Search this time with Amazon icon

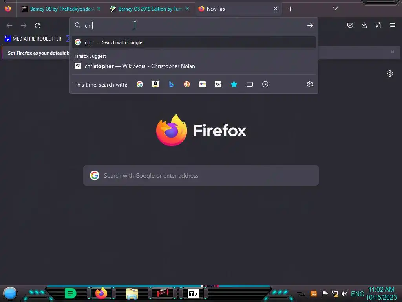click(155, 84)
